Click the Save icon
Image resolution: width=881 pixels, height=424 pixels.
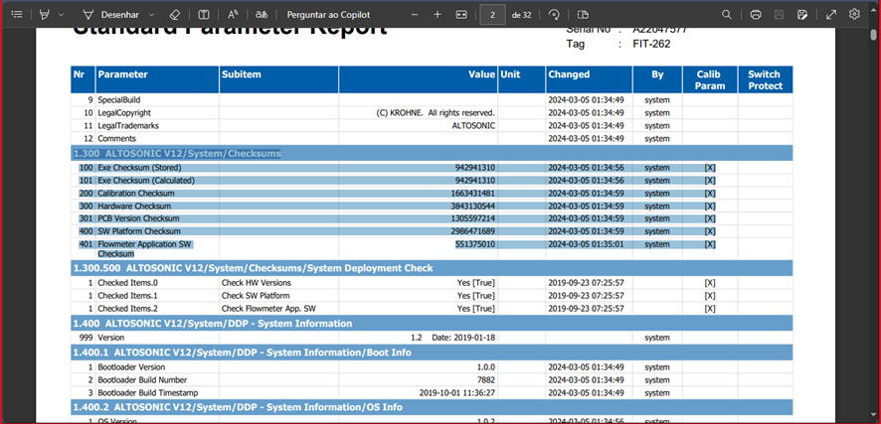pyautogui.click(x=779, y=15)
